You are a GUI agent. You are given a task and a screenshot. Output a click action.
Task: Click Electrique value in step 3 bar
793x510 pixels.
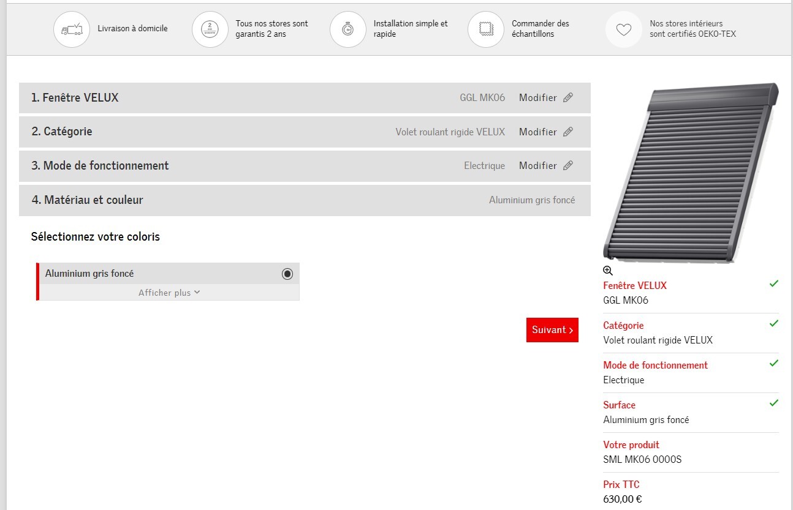tap(485, 166)
